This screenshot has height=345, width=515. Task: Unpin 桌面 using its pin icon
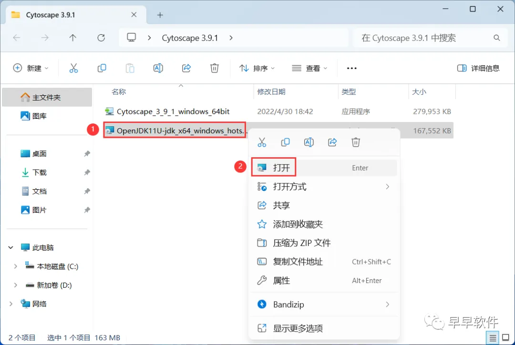(87, 153)
